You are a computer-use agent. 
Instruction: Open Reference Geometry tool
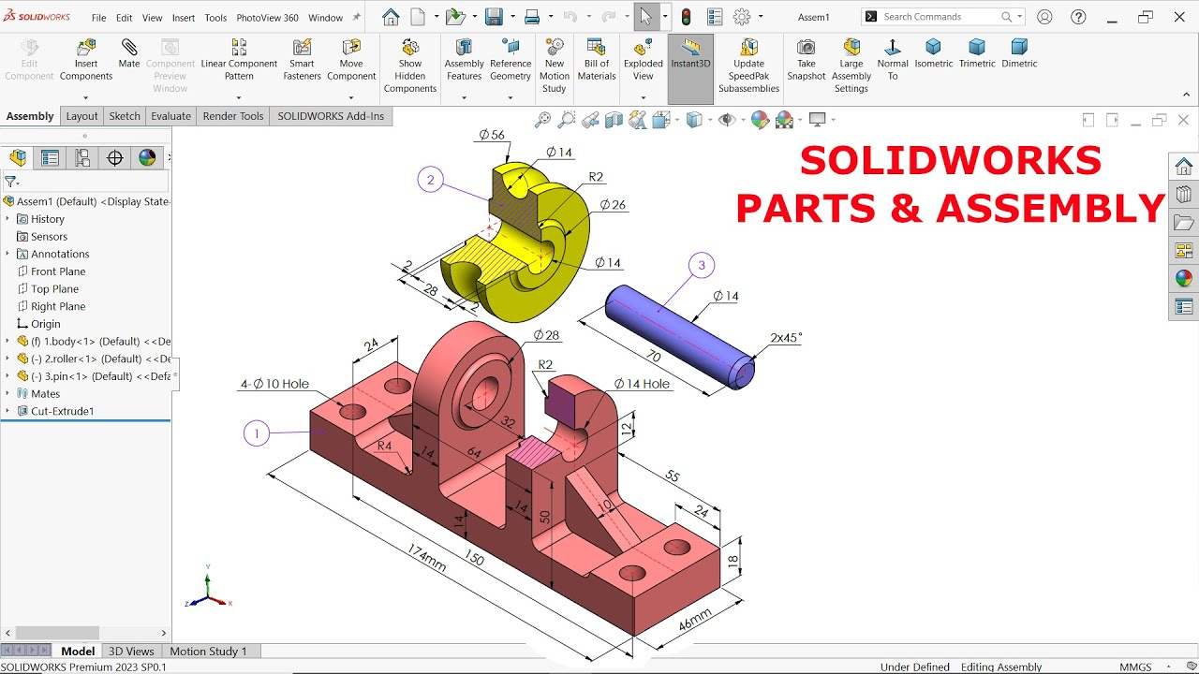[x=511, y=61]
